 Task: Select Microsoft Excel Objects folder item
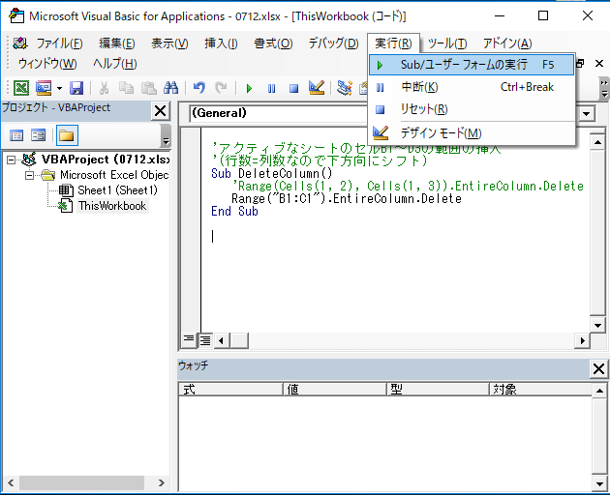[114, 175]
